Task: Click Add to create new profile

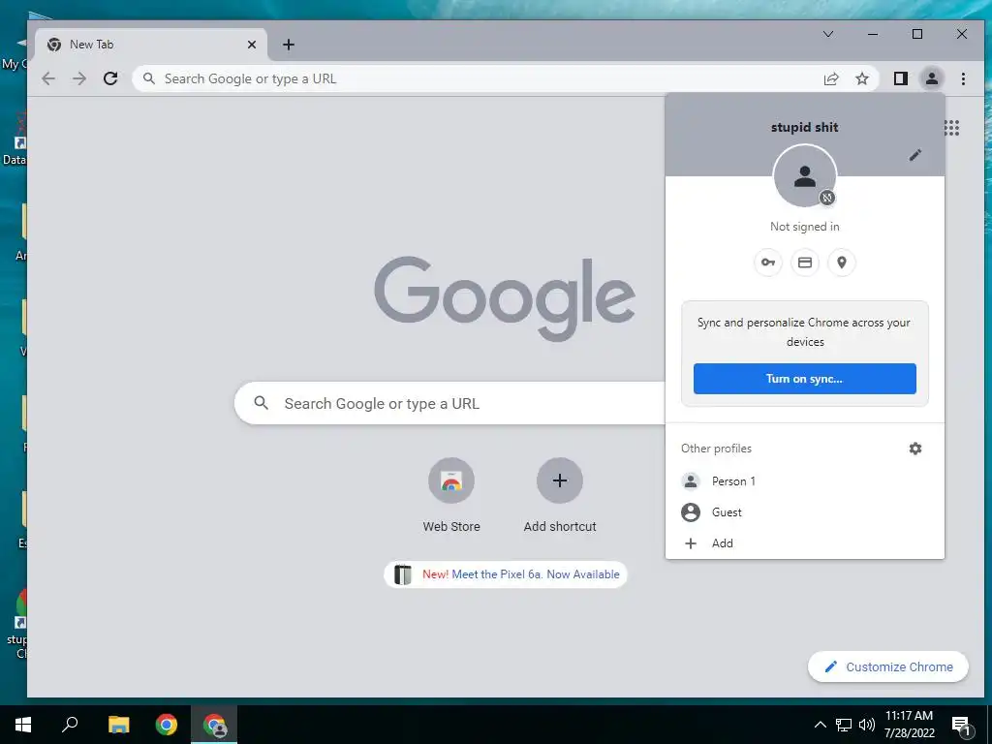Action: click(805, 543)
